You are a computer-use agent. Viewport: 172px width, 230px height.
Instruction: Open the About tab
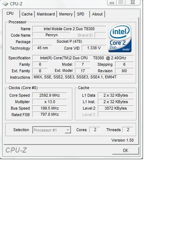[97, 14]
